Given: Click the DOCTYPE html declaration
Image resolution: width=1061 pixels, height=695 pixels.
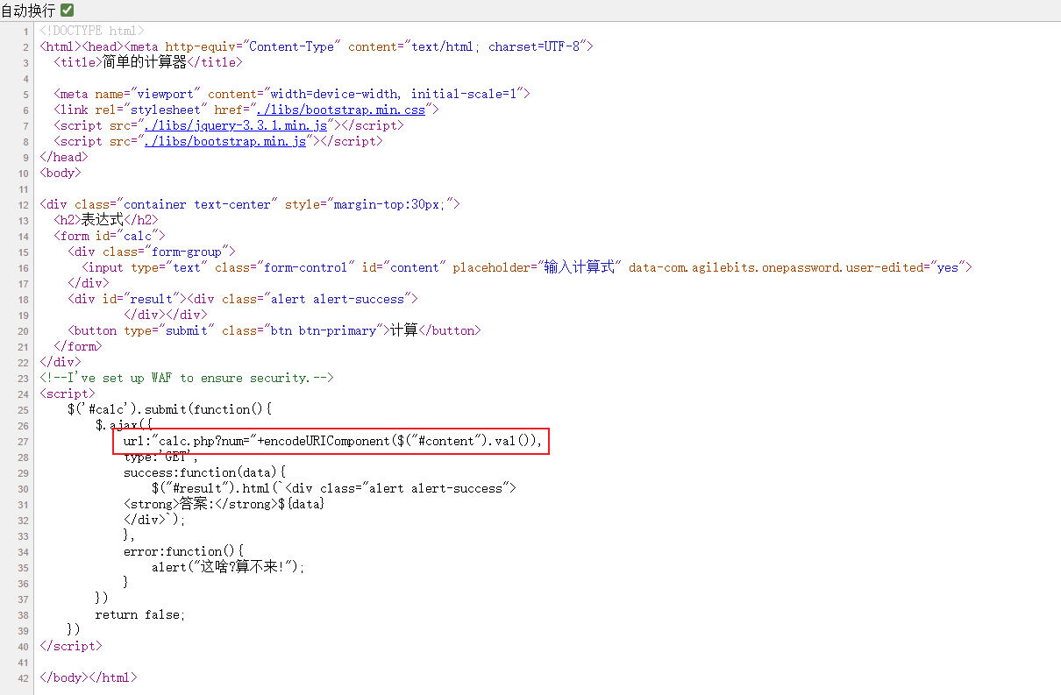Looking at the screenshot, I should 92,31.
